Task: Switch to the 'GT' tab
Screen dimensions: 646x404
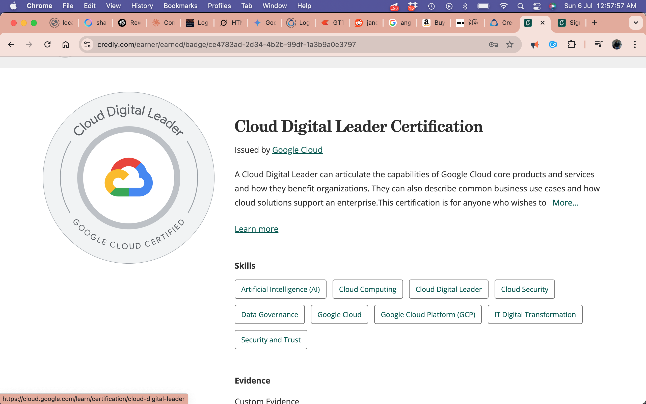Action: tap(333, 23)
